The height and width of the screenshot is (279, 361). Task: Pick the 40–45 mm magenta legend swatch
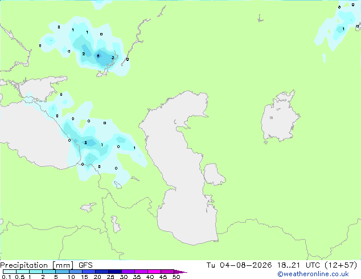(154, 272)
